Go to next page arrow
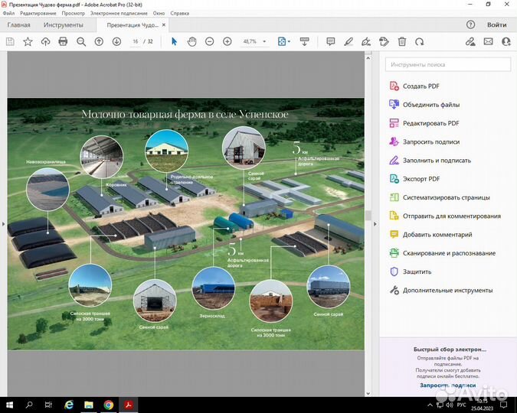Image resolution: width=517 pixels, height=413 pixels. pos(116,41)
